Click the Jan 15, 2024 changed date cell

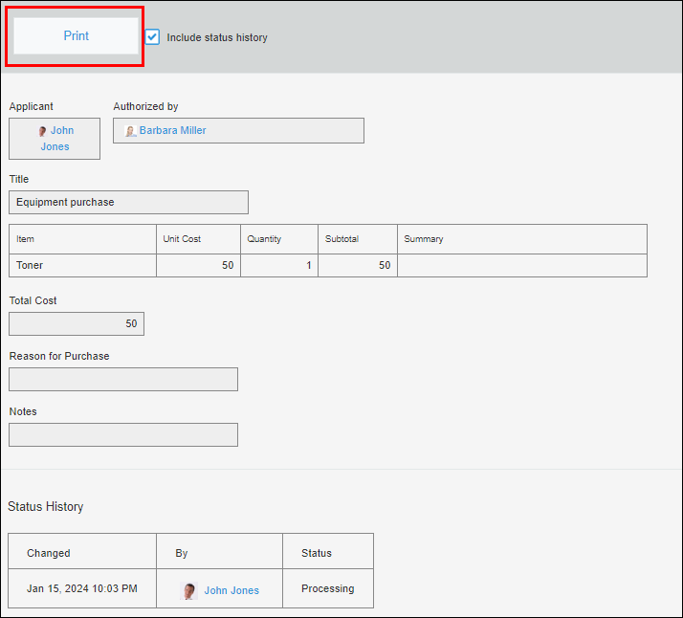pos(82,588)
